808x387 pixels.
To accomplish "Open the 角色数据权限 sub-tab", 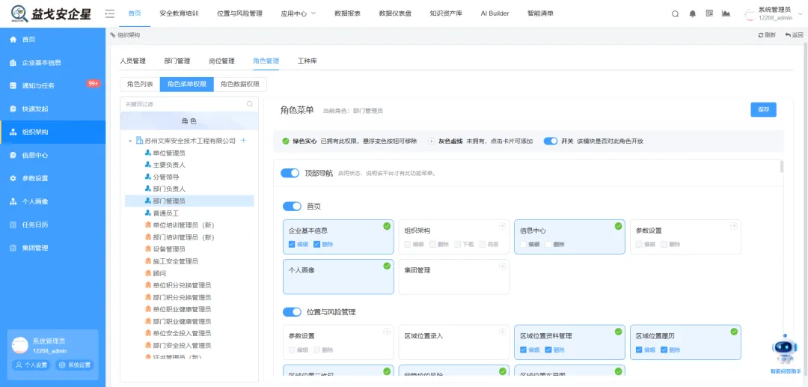I will 240,84.
